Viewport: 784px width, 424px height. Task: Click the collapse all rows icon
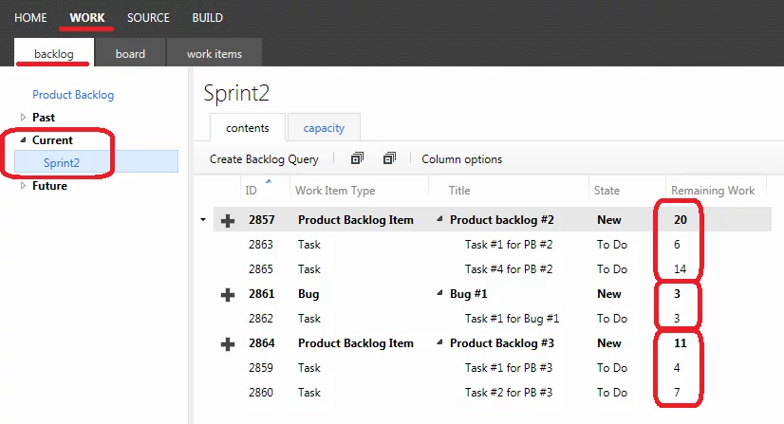point(389,158)
